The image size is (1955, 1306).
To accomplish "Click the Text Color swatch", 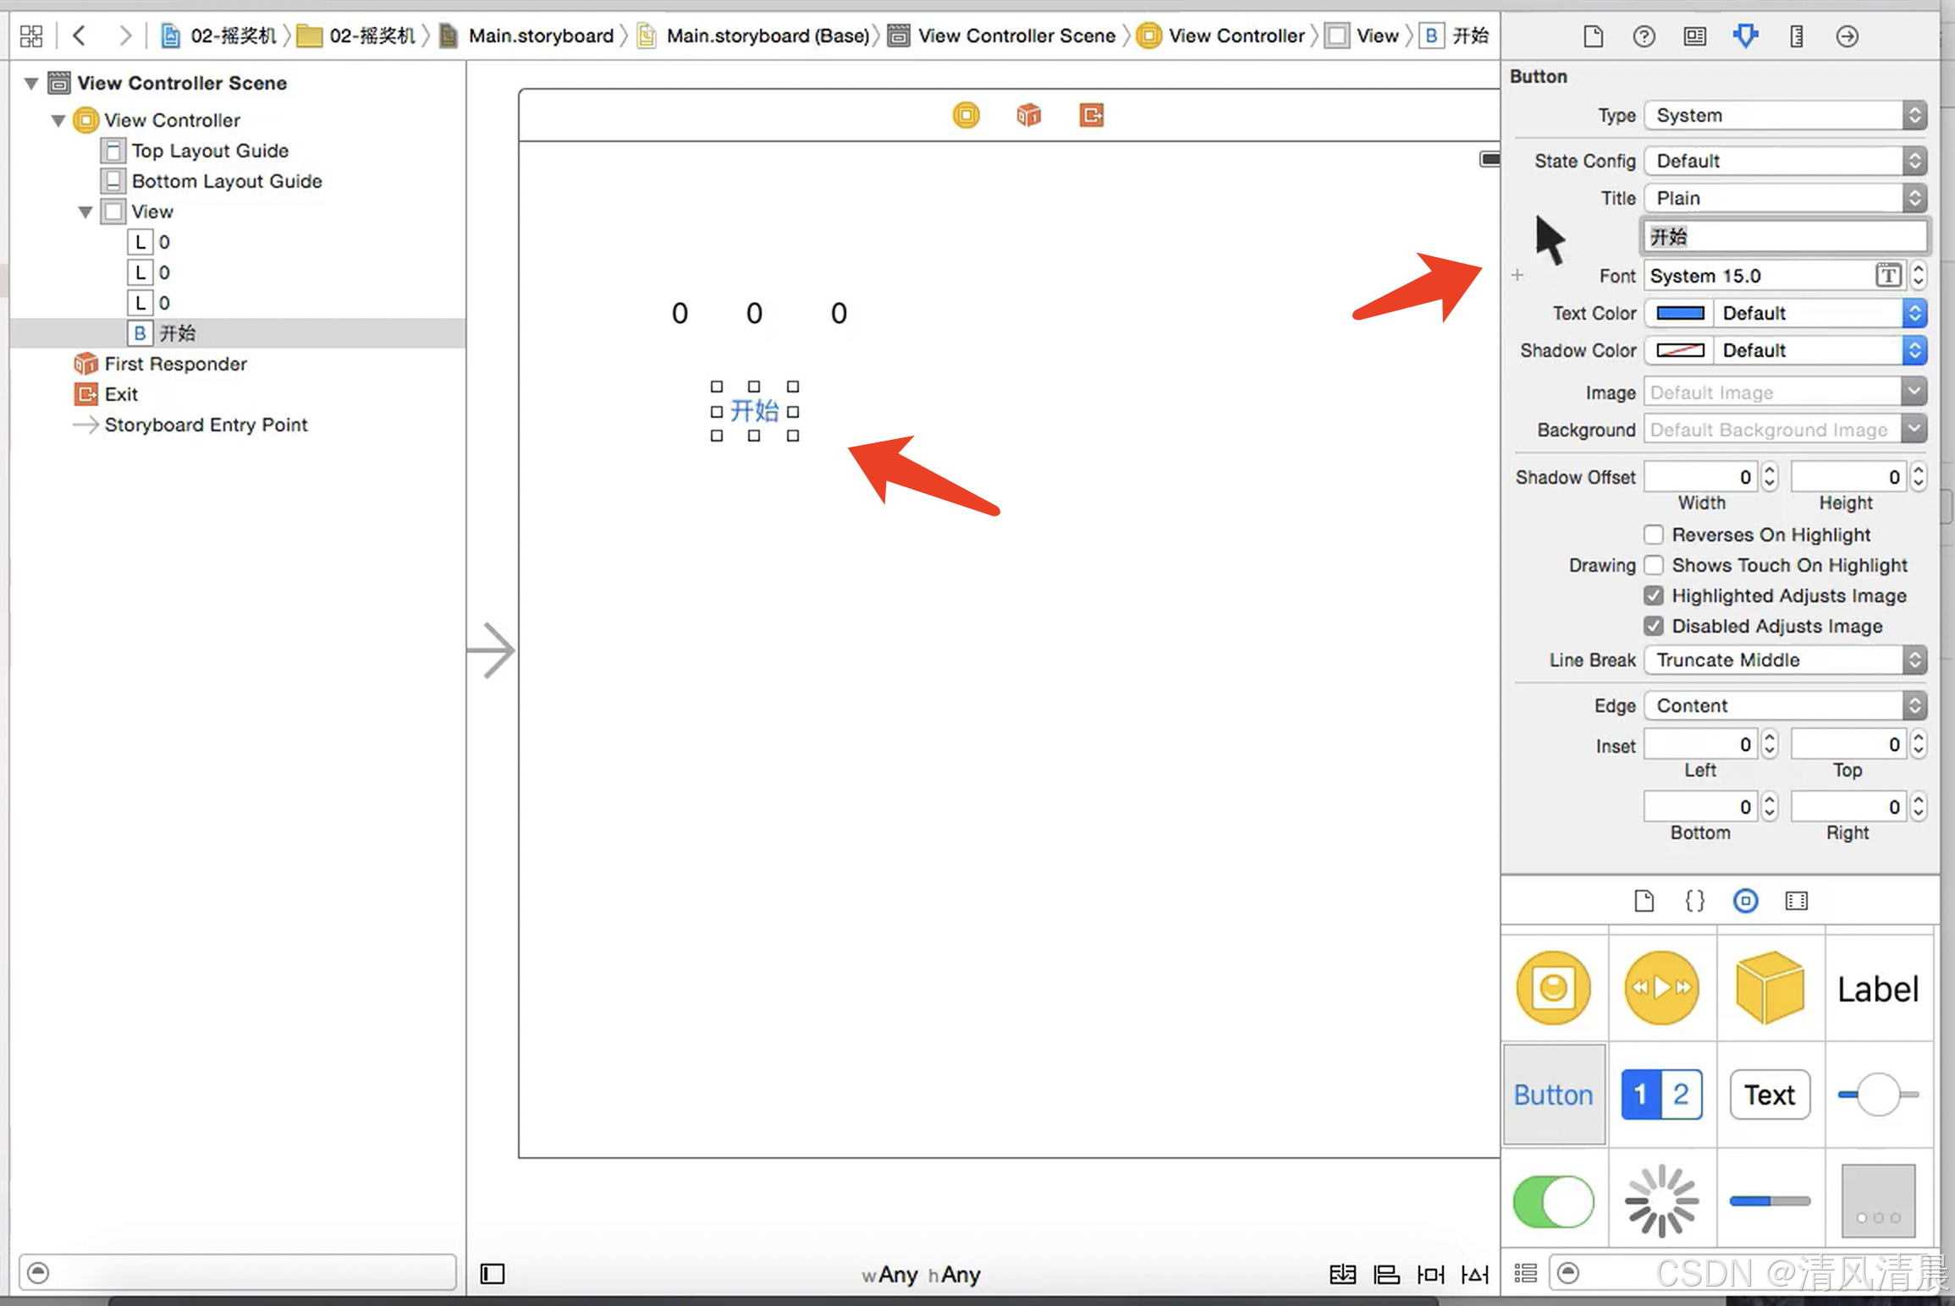I will pyautogui.click(x=1679, y=313).
